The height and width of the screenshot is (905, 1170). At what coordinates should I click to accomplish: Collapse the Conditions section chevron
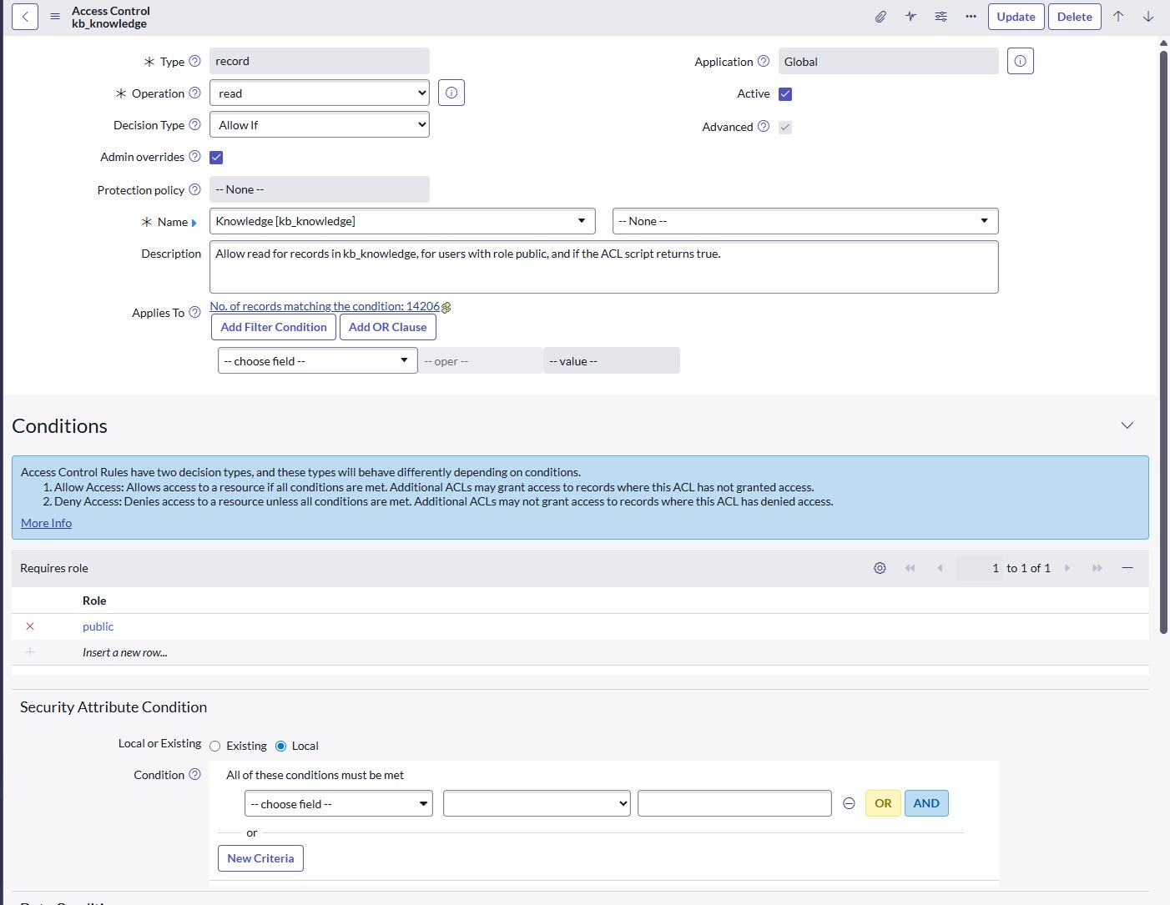pyautogui.click(x=1127, y=426)
